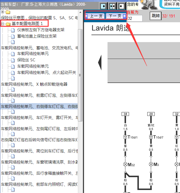The width and height of the screenshot is (180, 193).
Task: Click the tree panel scroll-up arrow
Action: [x=80, y=12]
